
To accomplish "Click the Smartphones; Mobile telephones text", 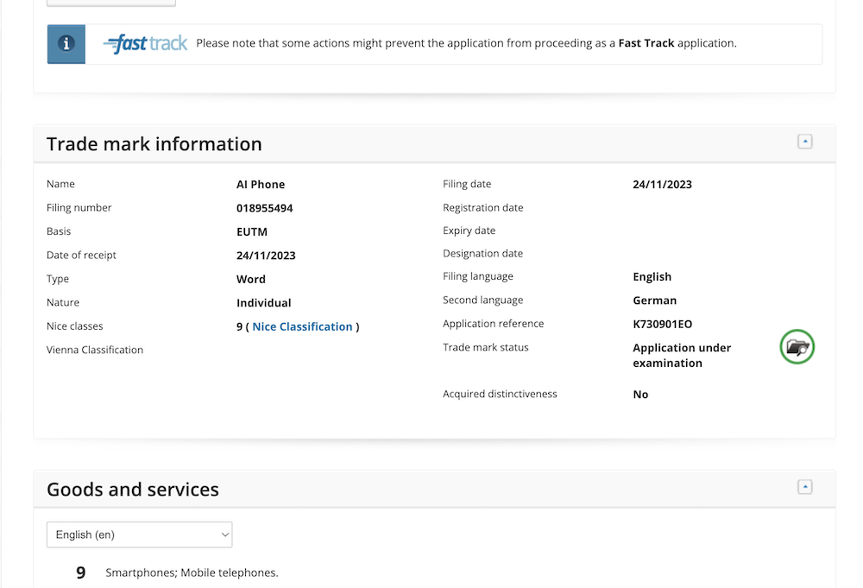I will [192, 572].
